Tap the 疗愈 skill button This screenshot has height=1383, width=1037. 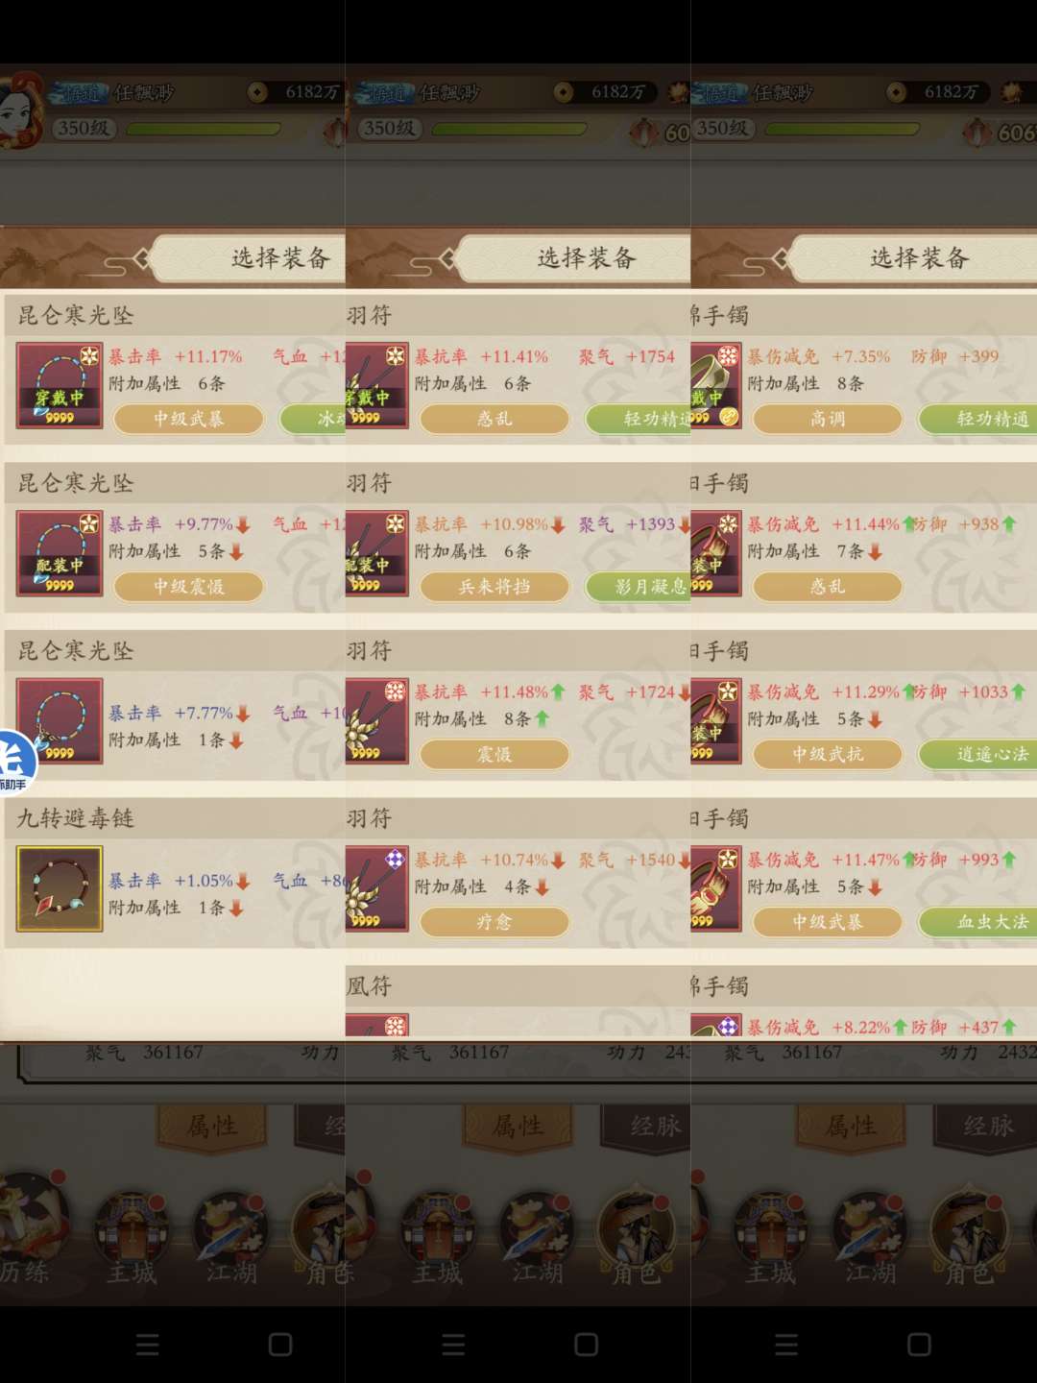click(x=494, y=922)
